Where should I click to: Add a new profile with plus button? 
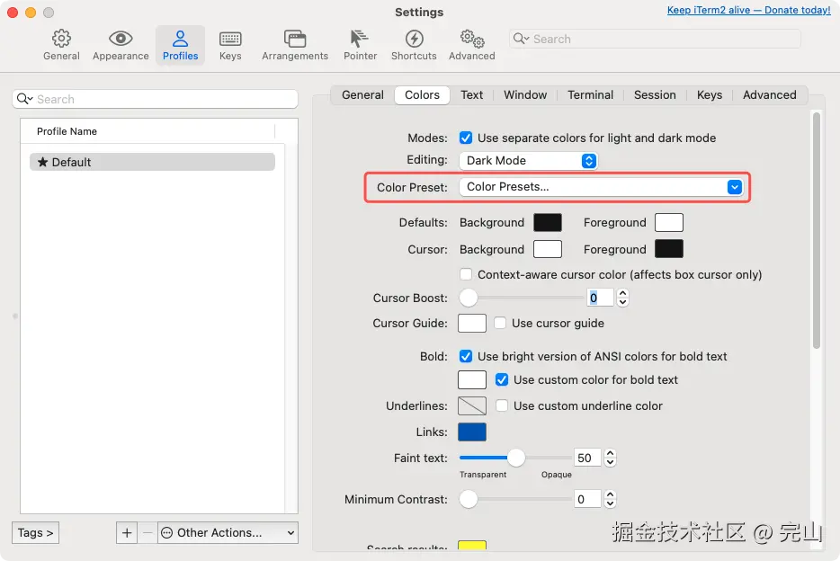pos(127,532)
